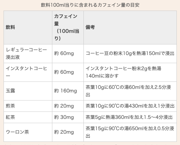Click the 玉露 note with 60℃の湯60ml
Image resolution: width=180 pixels, height=145 pixels.
pyautogui.click(x=128, y=91)
